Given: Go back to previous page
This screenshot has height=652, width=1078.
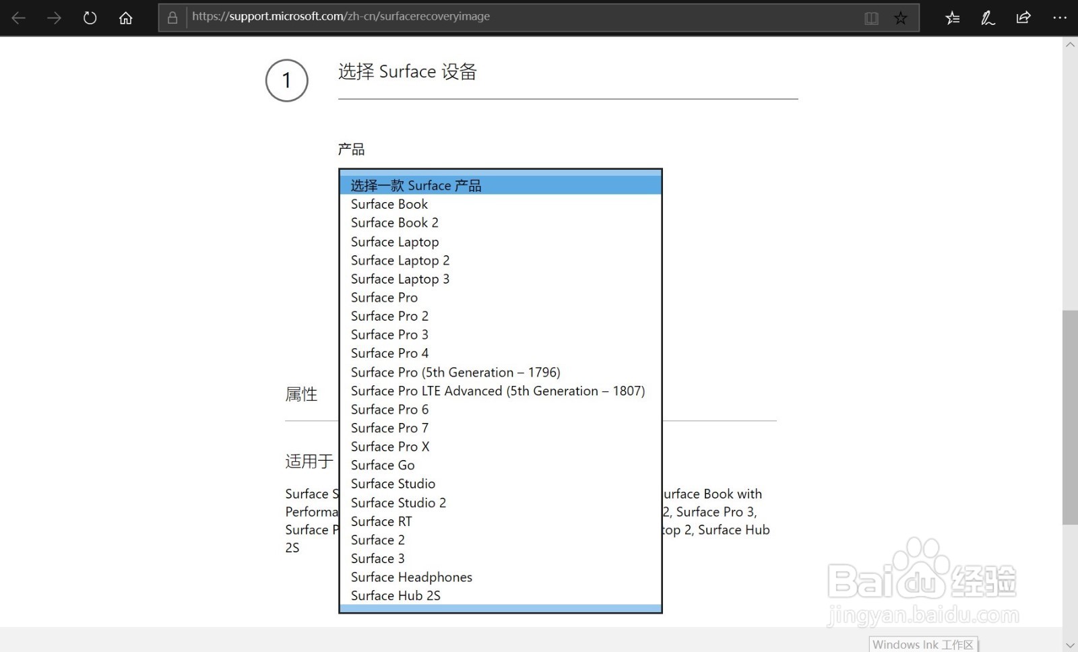Looking at the screenshot, I should [19, 18].
